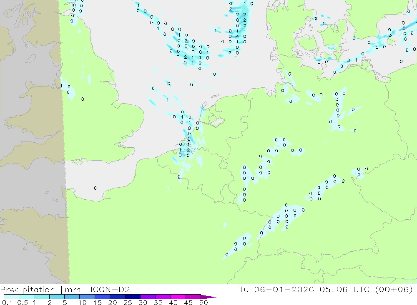The width and height of the screenshot is (417, 305).
Task: Click the 'Precipitation [mm]' title text
Action: (x=43, y=290)
